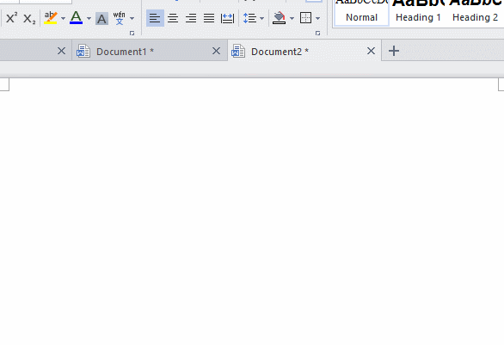Apply superscript formatting
Image resolution: width=504 pixels, height=345 pixels.
click(x=11, y=18)
